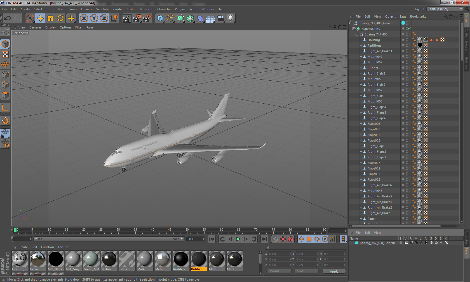Select Right_Flaps4 in object tree

(377, 107)
